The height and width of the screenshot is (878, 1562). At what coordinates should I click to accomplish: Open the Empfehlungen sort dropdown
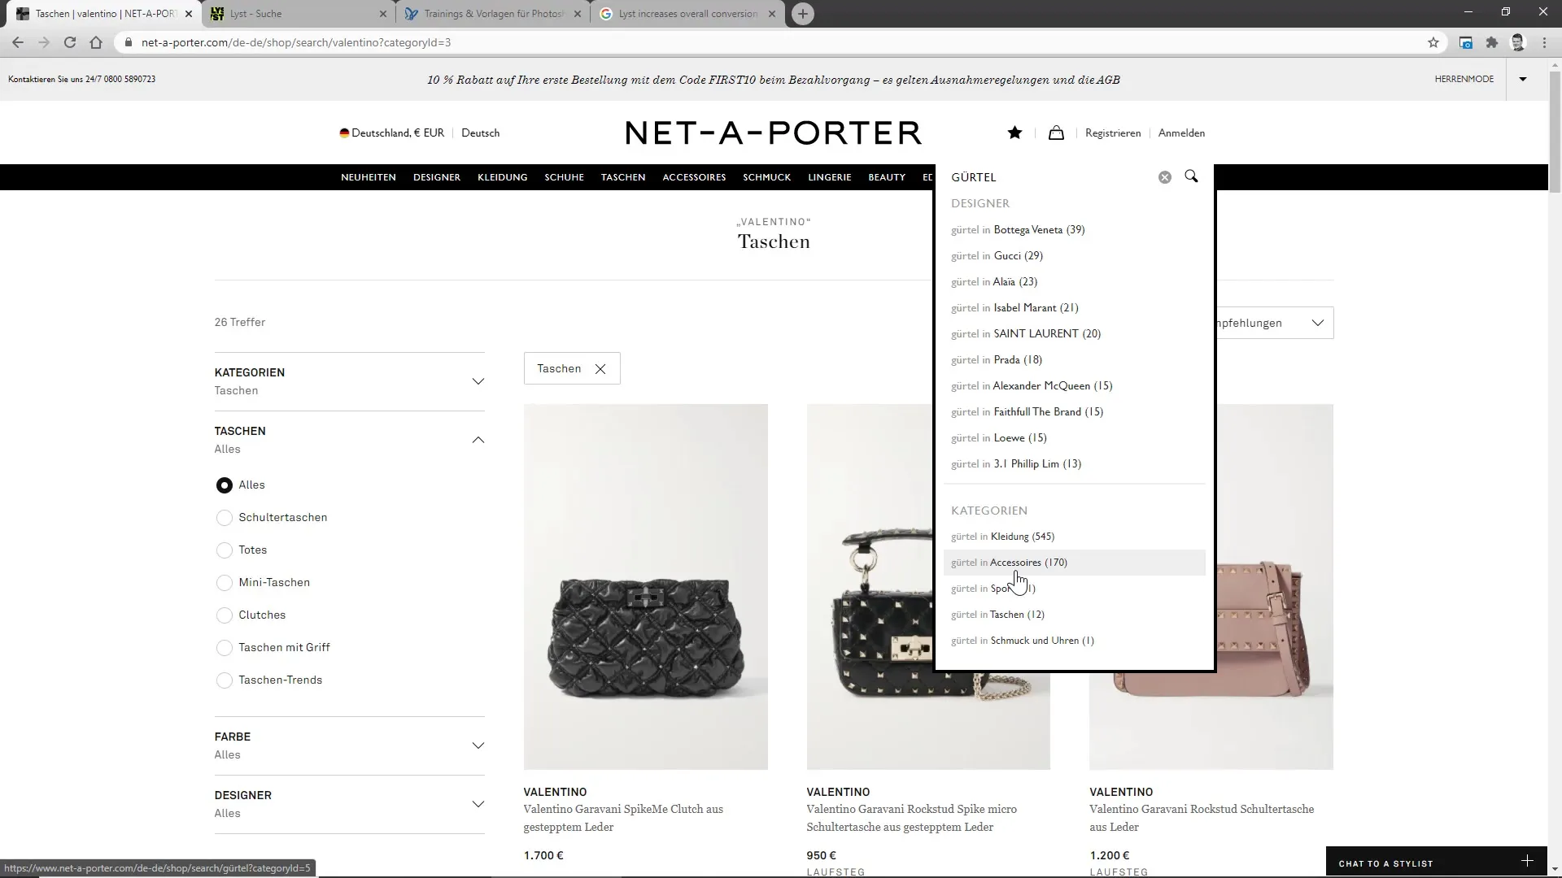pos(1274,323)
